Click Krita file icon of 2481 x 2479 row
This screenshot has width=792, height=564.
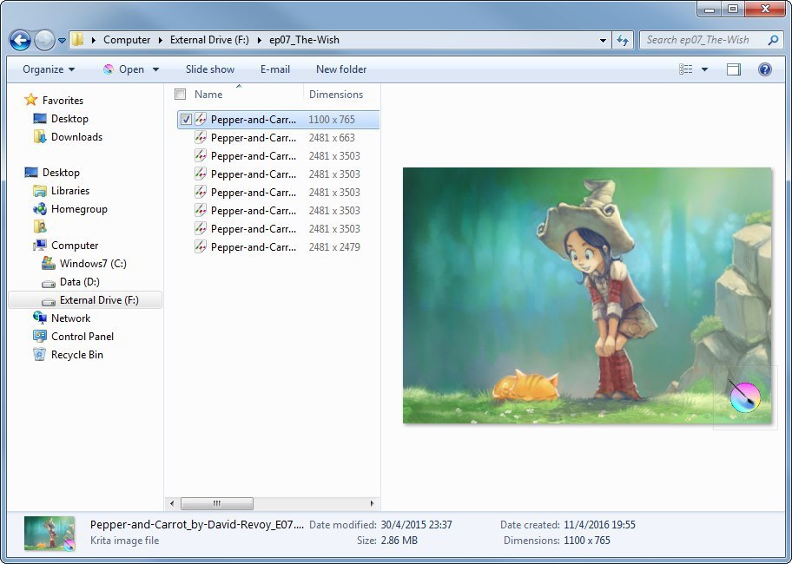201,247
